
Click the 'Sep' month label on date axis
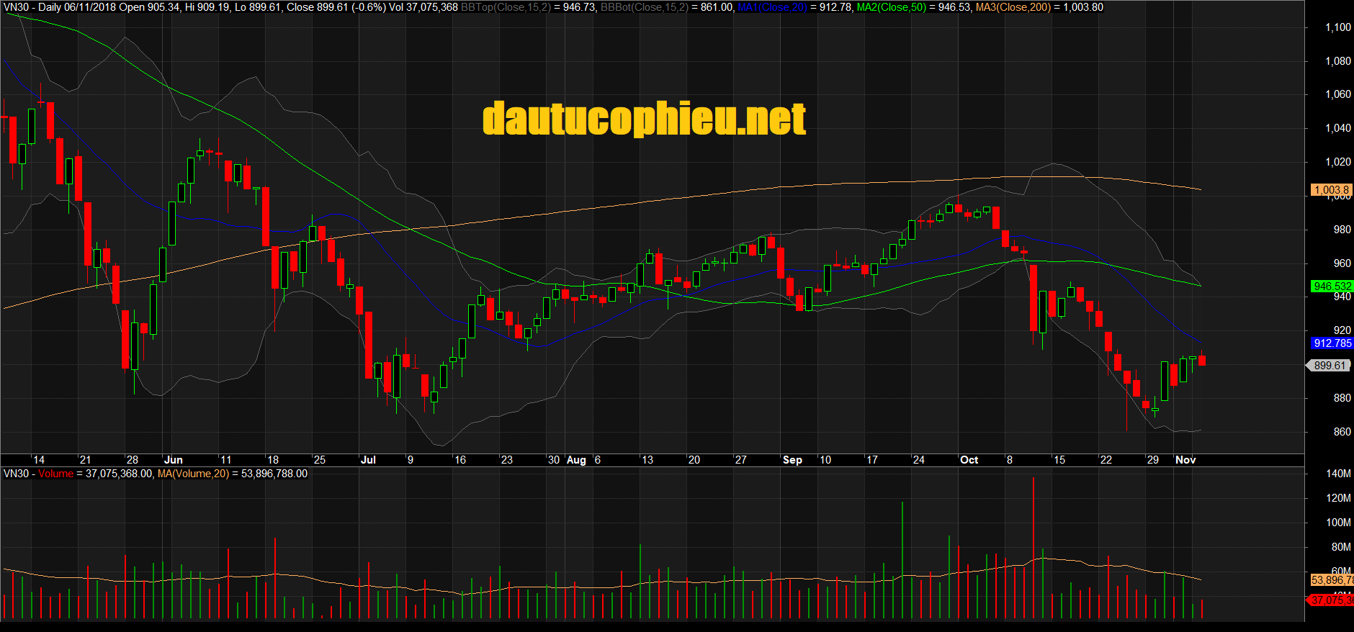click(792, 460)
